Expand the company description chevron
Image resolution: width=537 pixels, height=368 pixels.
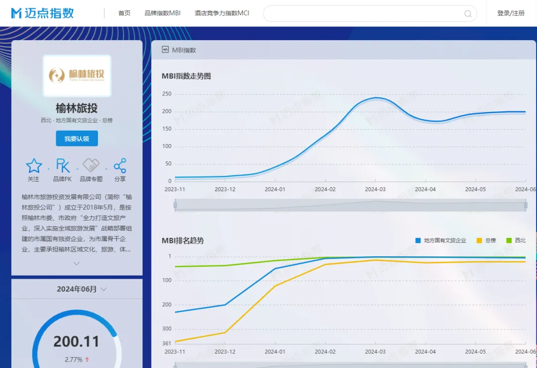tap(77, 263)
